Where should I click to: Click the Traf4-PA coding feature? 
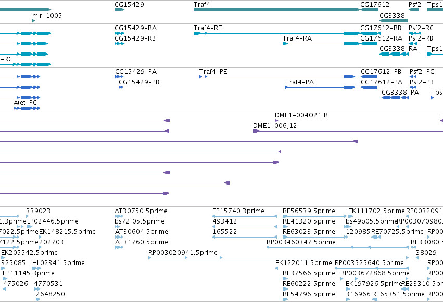320,87
